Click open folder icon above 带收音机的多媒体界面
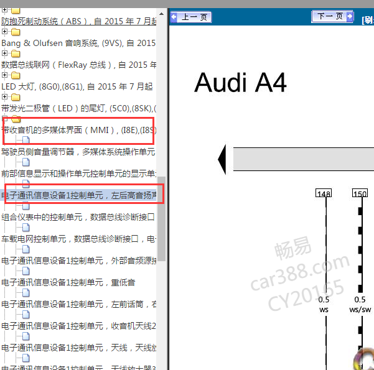Viewport: 374px width, 370px height. 16,119
